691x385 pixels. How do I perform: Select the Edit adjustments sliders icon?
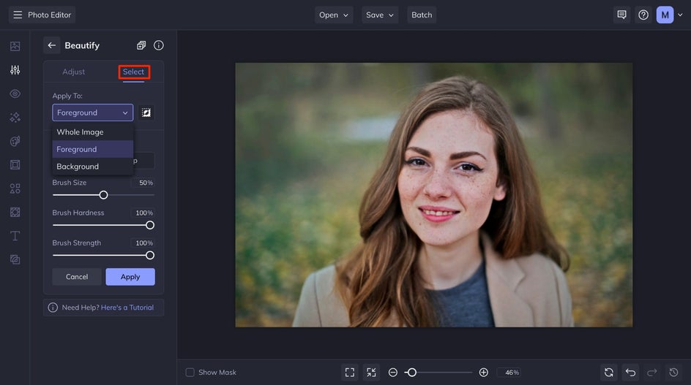(15, 70)
